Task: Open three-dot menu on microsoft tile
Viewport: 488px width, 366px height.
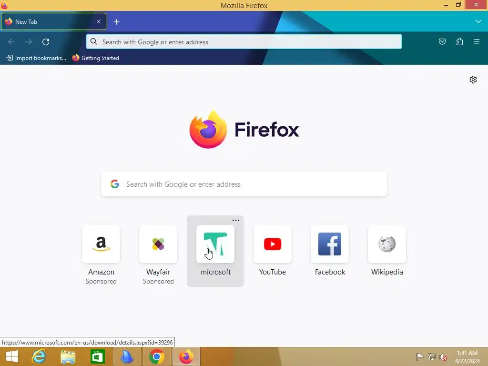Action: (x=236, y=220)
